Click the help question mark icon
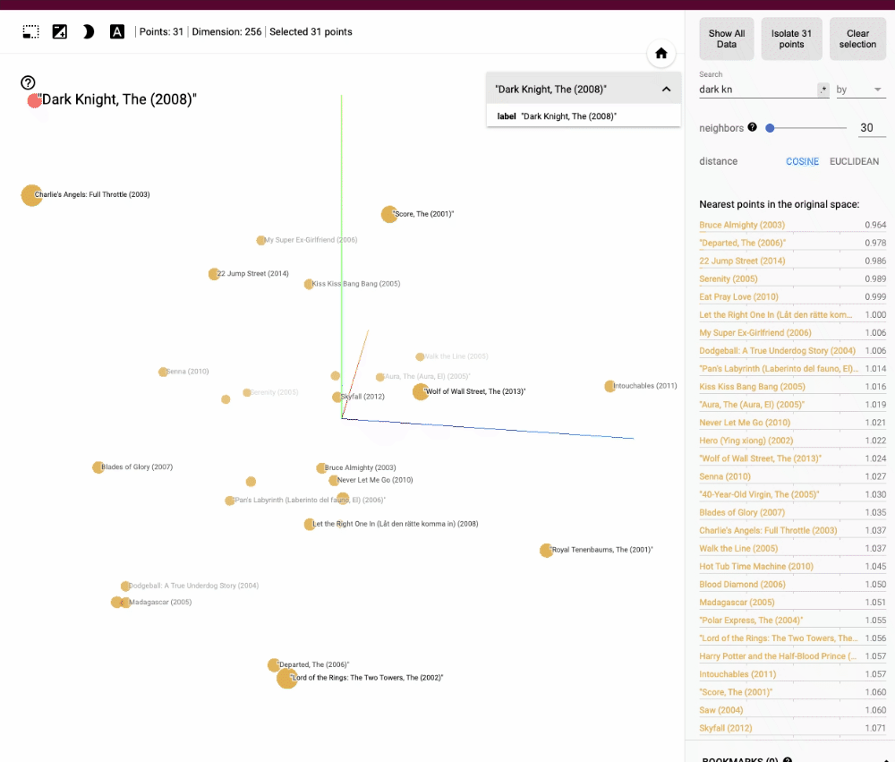Viewport: 895px width, 762px height. [28, 82]
